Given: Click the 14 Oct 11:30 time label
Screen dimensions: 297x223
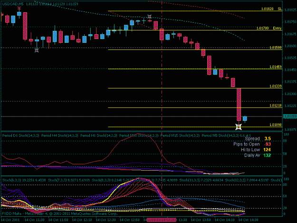Looking at the screenshot, I should pyautogui.click(x=35, y=220).
